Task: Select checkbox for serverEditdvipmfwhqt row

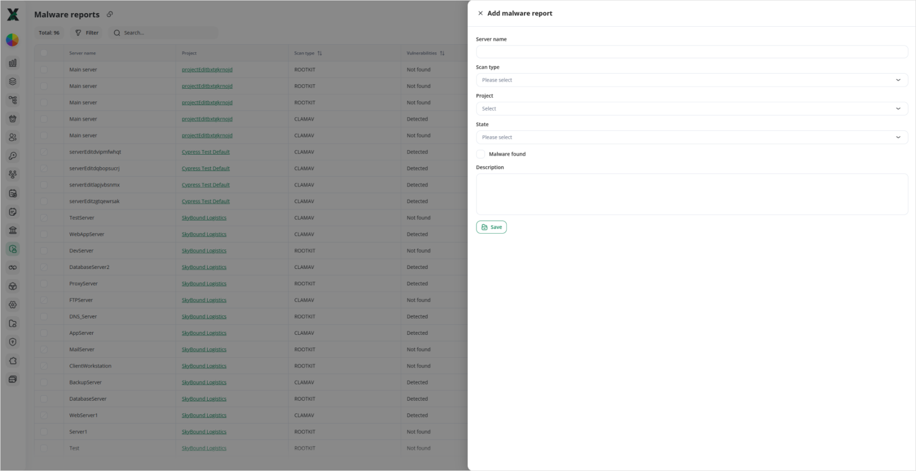Action: coord(44,152)
